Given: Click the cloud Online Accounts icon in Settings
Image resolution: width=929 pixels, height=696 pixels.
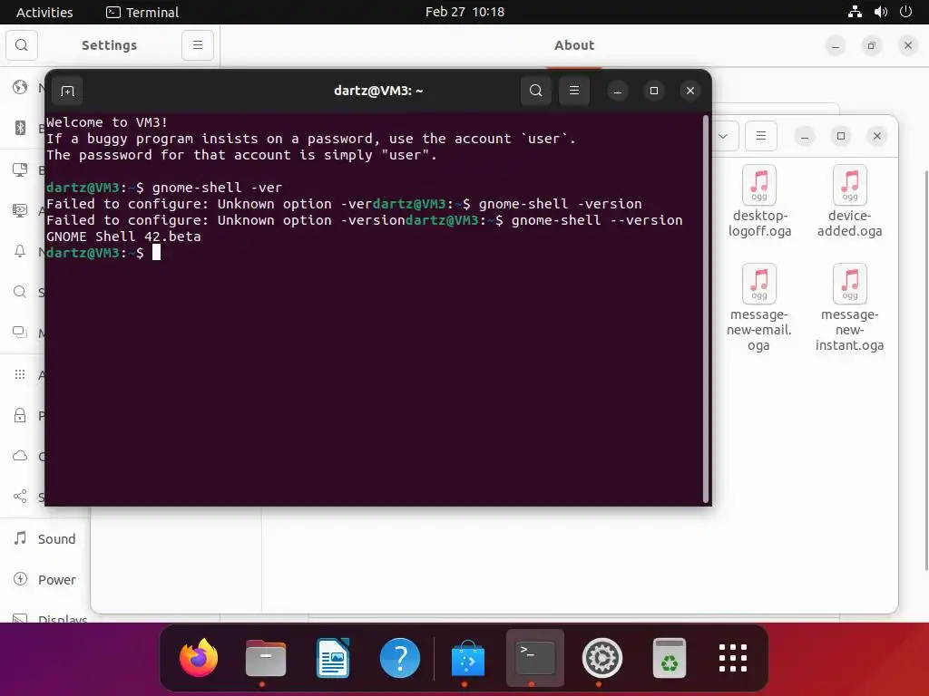Looking at the screenshot, I should [20, 456].
